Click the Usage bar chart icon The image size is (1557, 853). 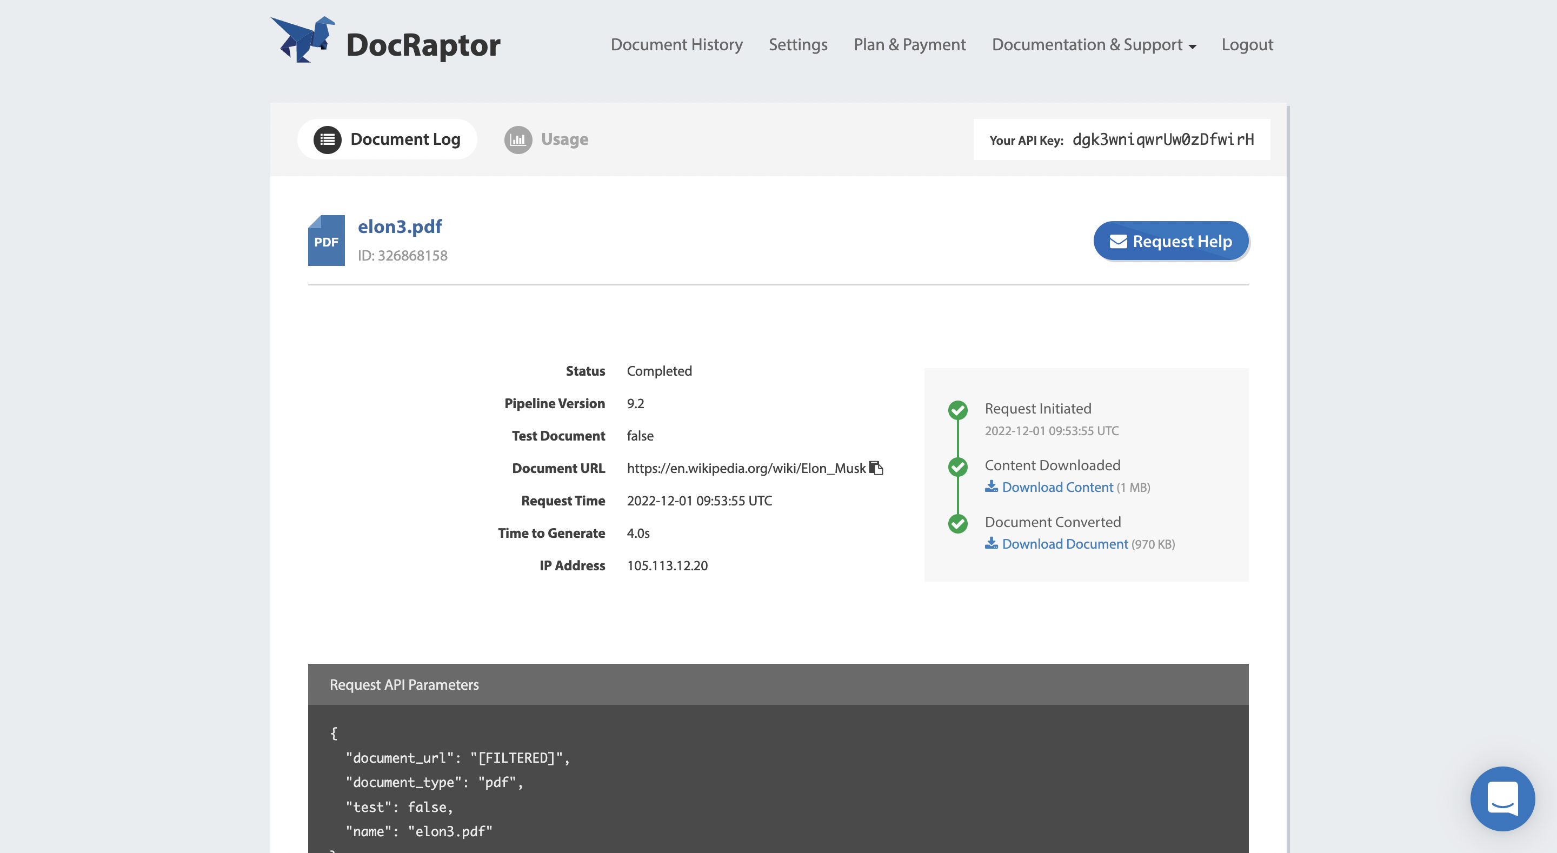pos(518,139)
